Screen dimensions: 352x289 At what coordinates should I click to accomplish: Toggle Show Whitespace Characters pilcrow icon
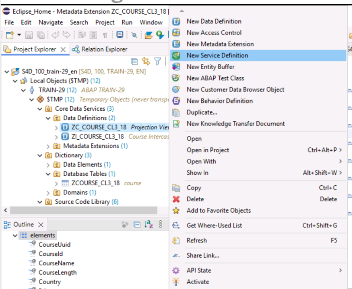(x=105, y=35)
